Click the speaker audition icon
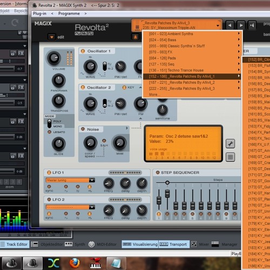This screenshot has height=270, width=270. pos(252,25)
